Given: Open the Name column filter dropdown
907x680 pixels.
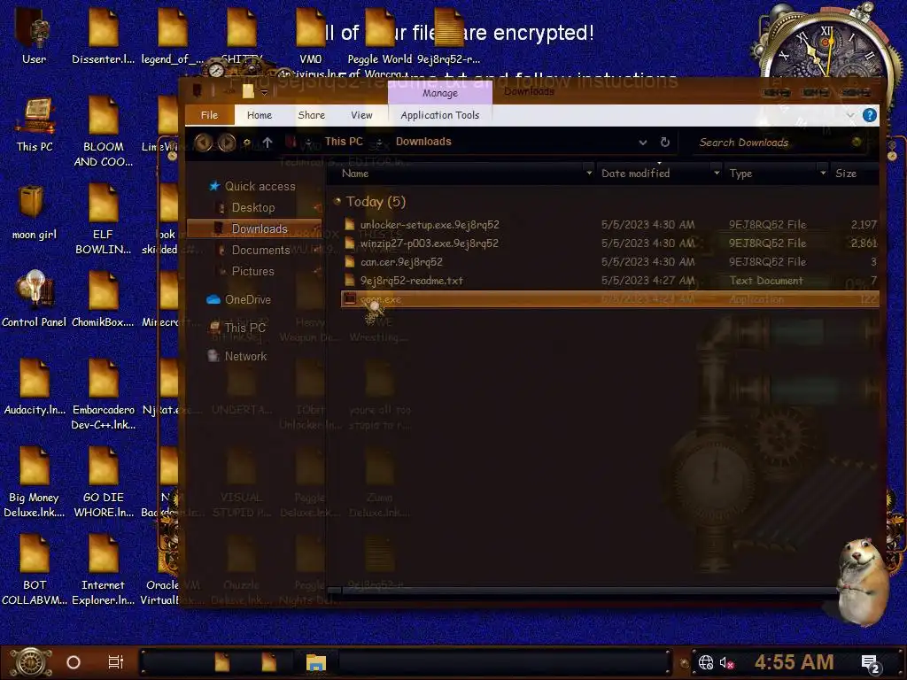Looking at the screenshot, I should tap(589, 173).
